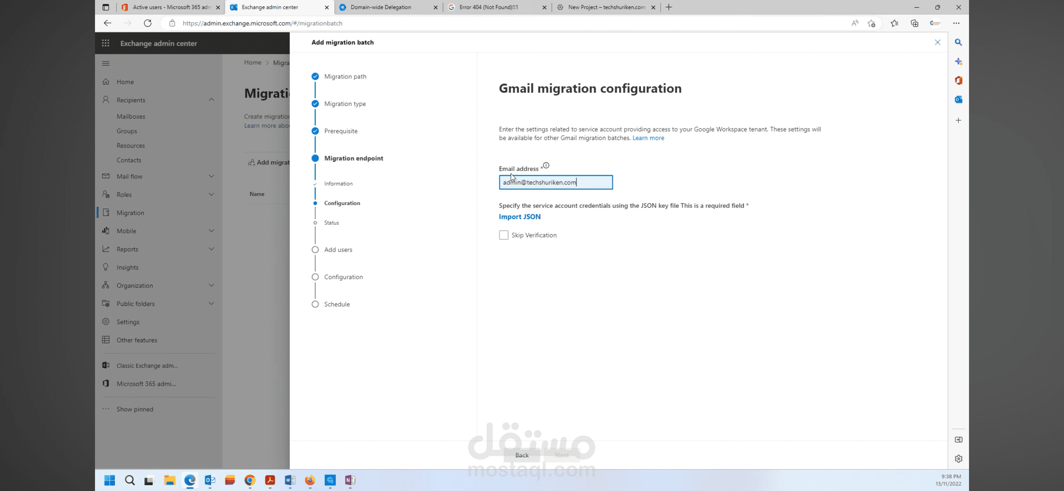Click the Public folders icon
The height and width of the screenshot is (491, 1064).
(x=106, y=303)
